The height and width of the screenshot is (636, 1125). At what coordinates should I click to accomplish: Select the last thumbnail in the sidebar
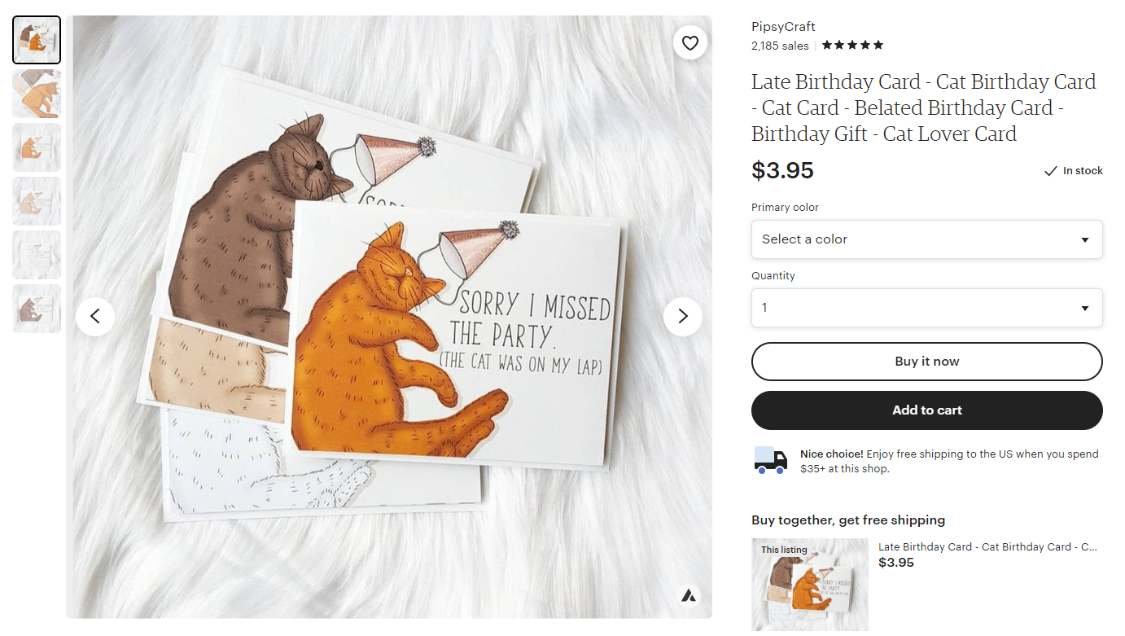coord(36,309)
